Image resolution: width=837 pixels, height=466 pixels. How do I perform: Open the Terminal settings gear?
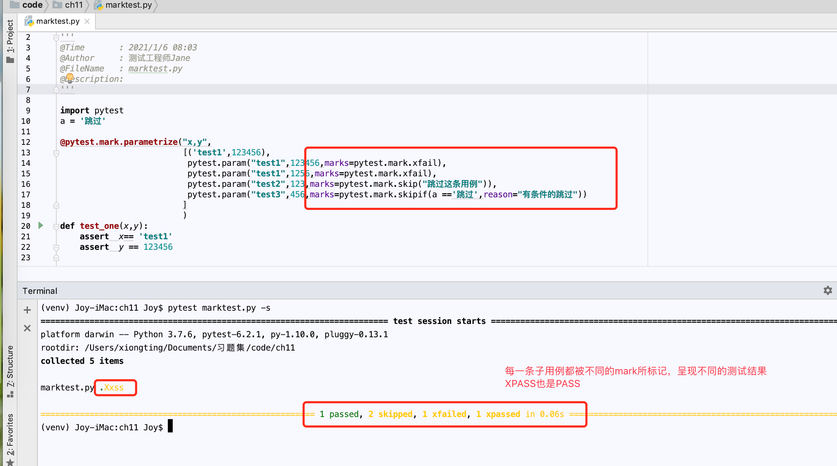(828, 290)
